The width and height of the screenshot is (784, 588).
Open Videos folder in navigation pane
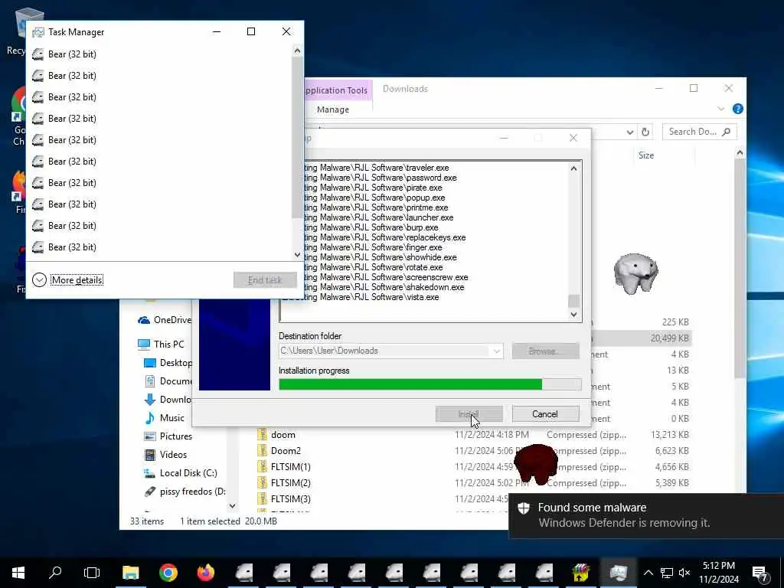pyautogui.click(x=165, y=455)
